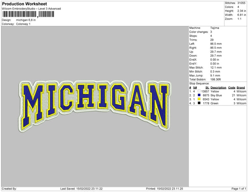This screenshot has height=192, width=248.
Task: Click the St. column header
Action: [x=207, y=88]
